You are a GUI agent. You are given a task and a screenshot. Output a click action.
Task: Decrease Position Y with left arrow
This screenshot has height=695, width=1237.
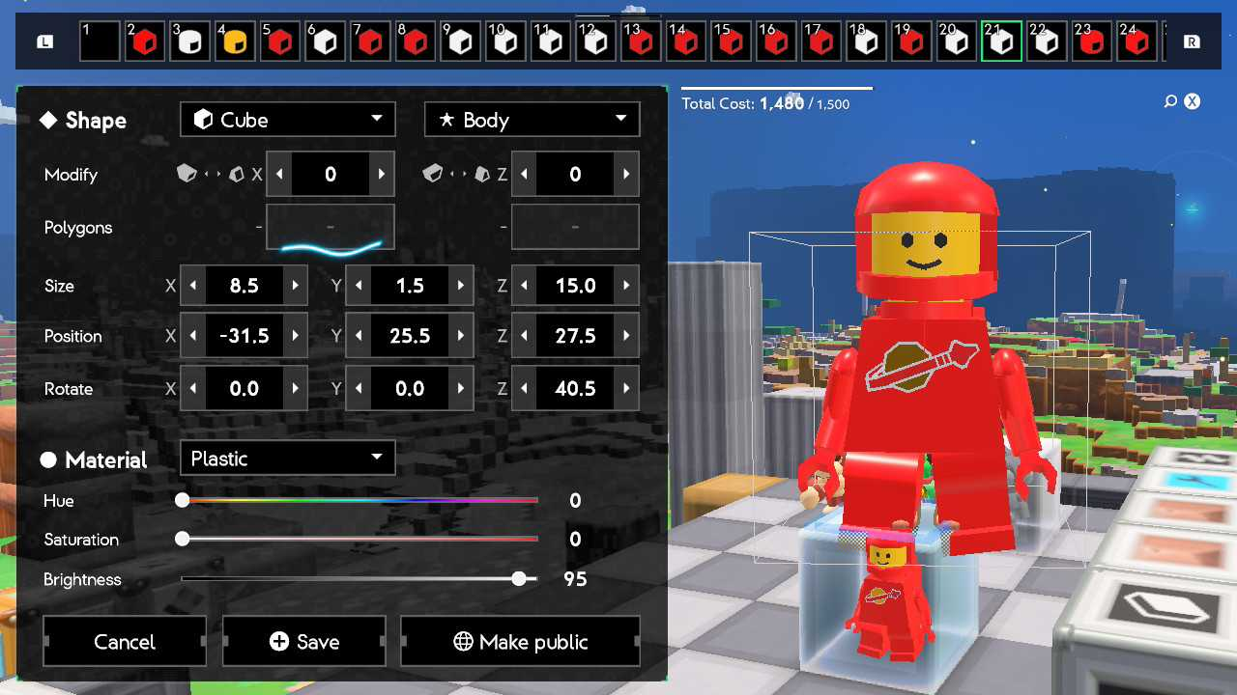coord(360,336)
